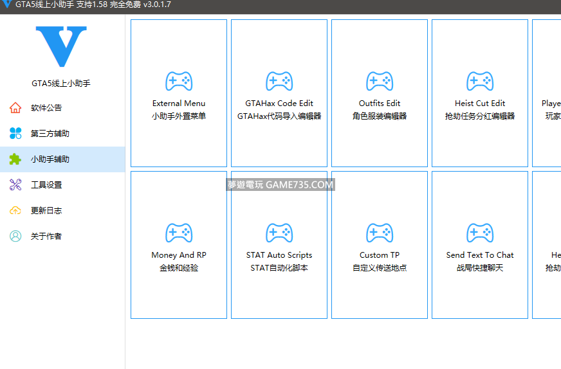561x369 pixels.
Task: Click the gamepad icon above Outfits Edit
Action: [380, 81]
